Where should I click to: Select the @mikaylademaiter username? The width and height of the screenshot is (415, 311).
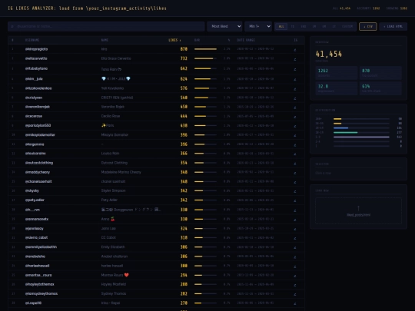(40, 135)
